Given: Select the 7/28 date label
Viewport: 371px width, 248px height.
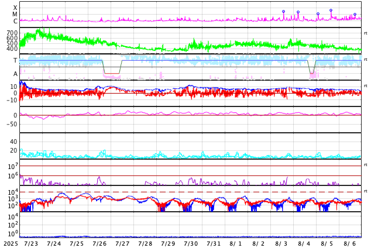Looking at the screenshot, I should (x=145, y=244).
